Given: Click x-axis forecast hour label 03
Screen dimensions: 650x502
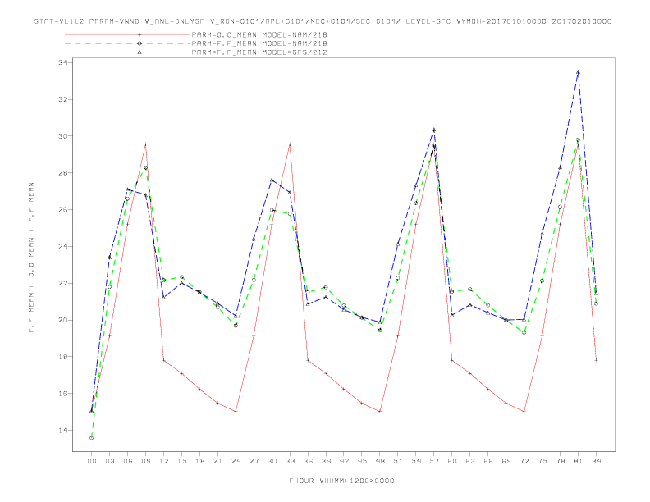Looking at the screenshot, I should click(x=109, y=461).
